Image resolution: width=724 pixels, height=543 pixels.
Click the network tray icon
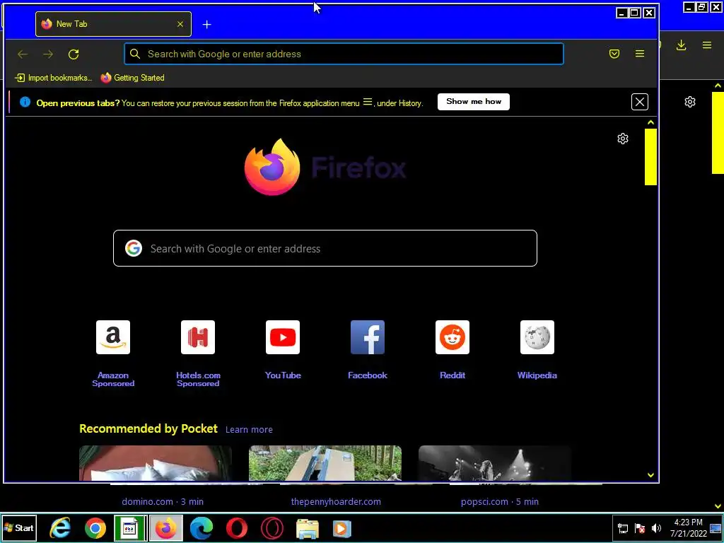point(623,527)
